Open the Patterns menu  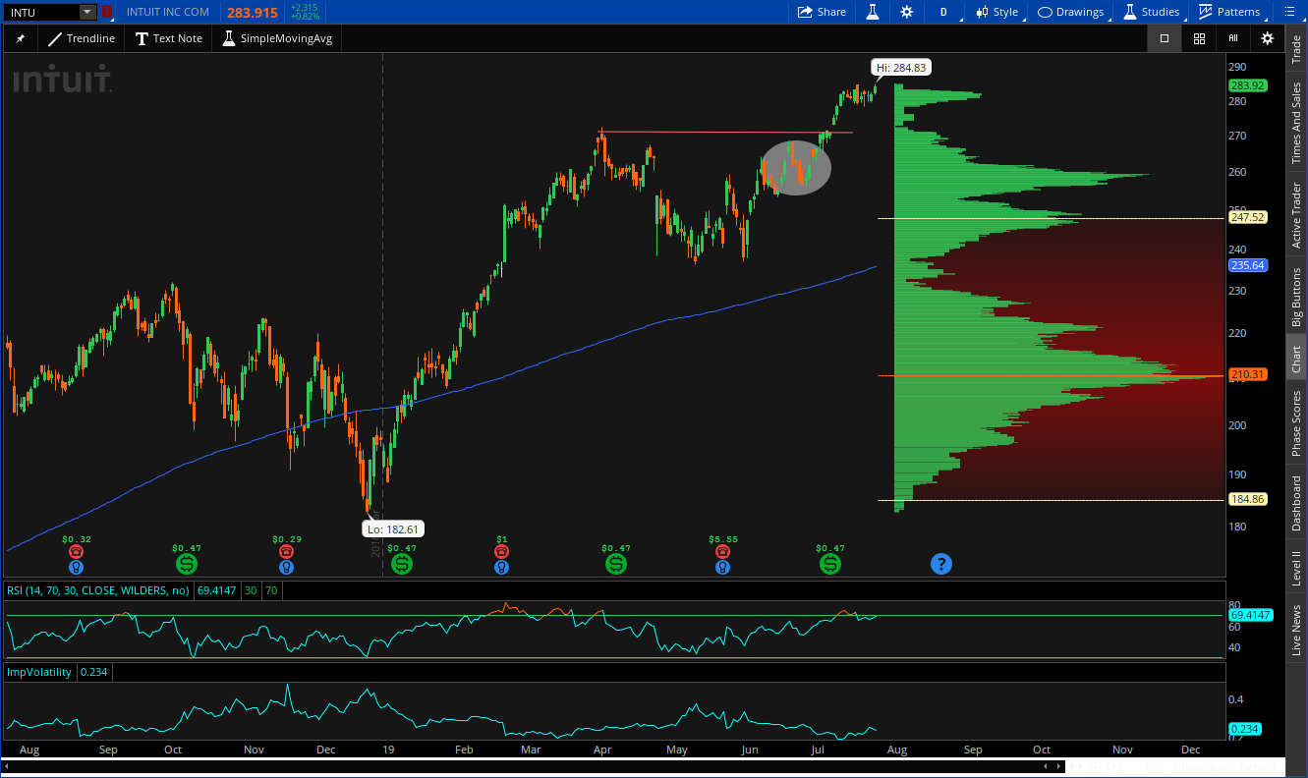click(1229, 12)
